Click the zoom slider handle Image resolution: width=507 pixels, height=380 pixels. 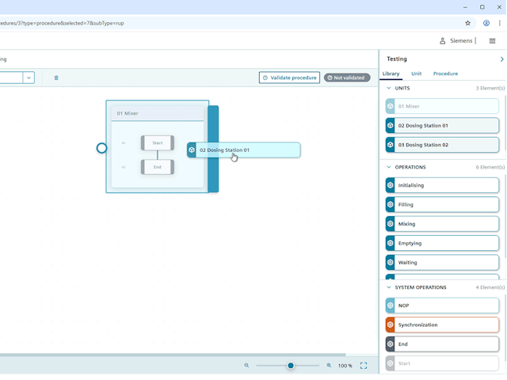(x=291, y=366)
